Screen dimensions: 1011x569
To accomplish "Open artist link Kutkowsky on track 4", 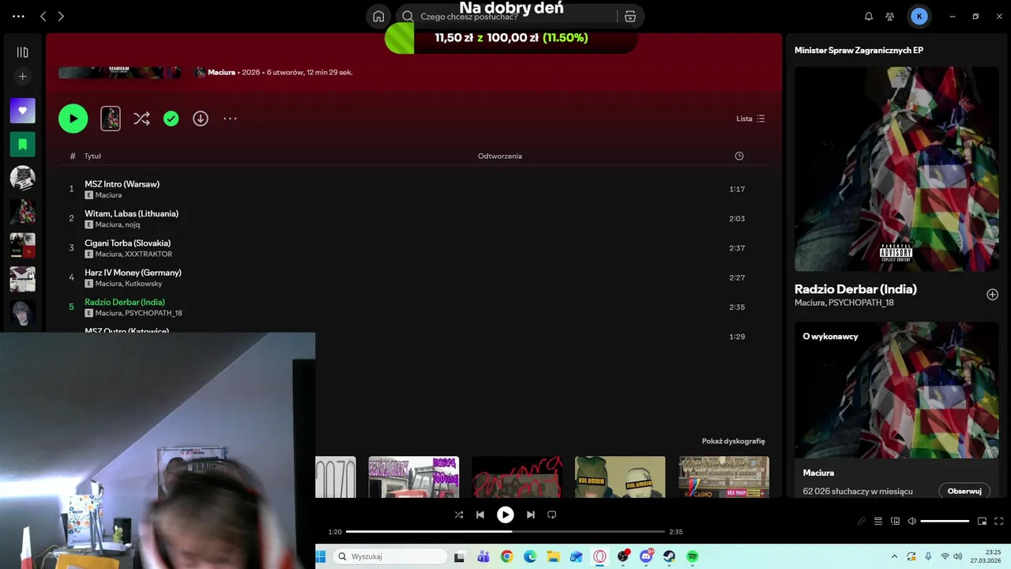I will [x=143, y=283].
